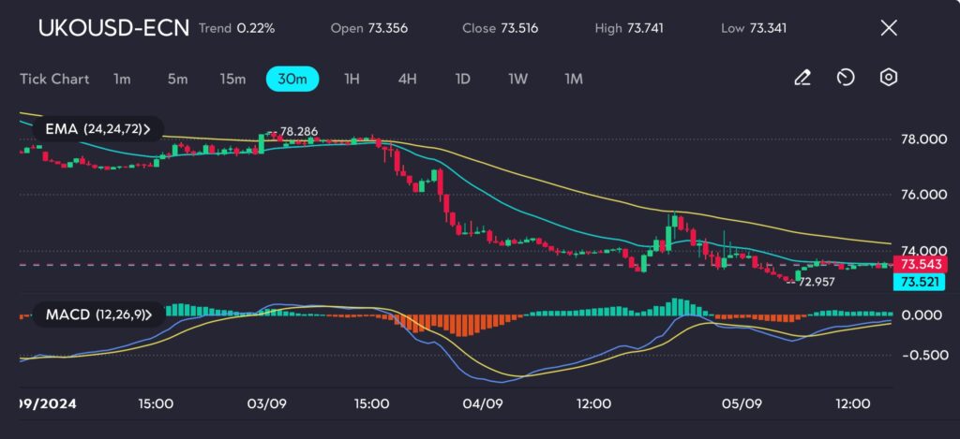Click the active 30m timeframe button
960x439 pixels.
coord(292,79)
